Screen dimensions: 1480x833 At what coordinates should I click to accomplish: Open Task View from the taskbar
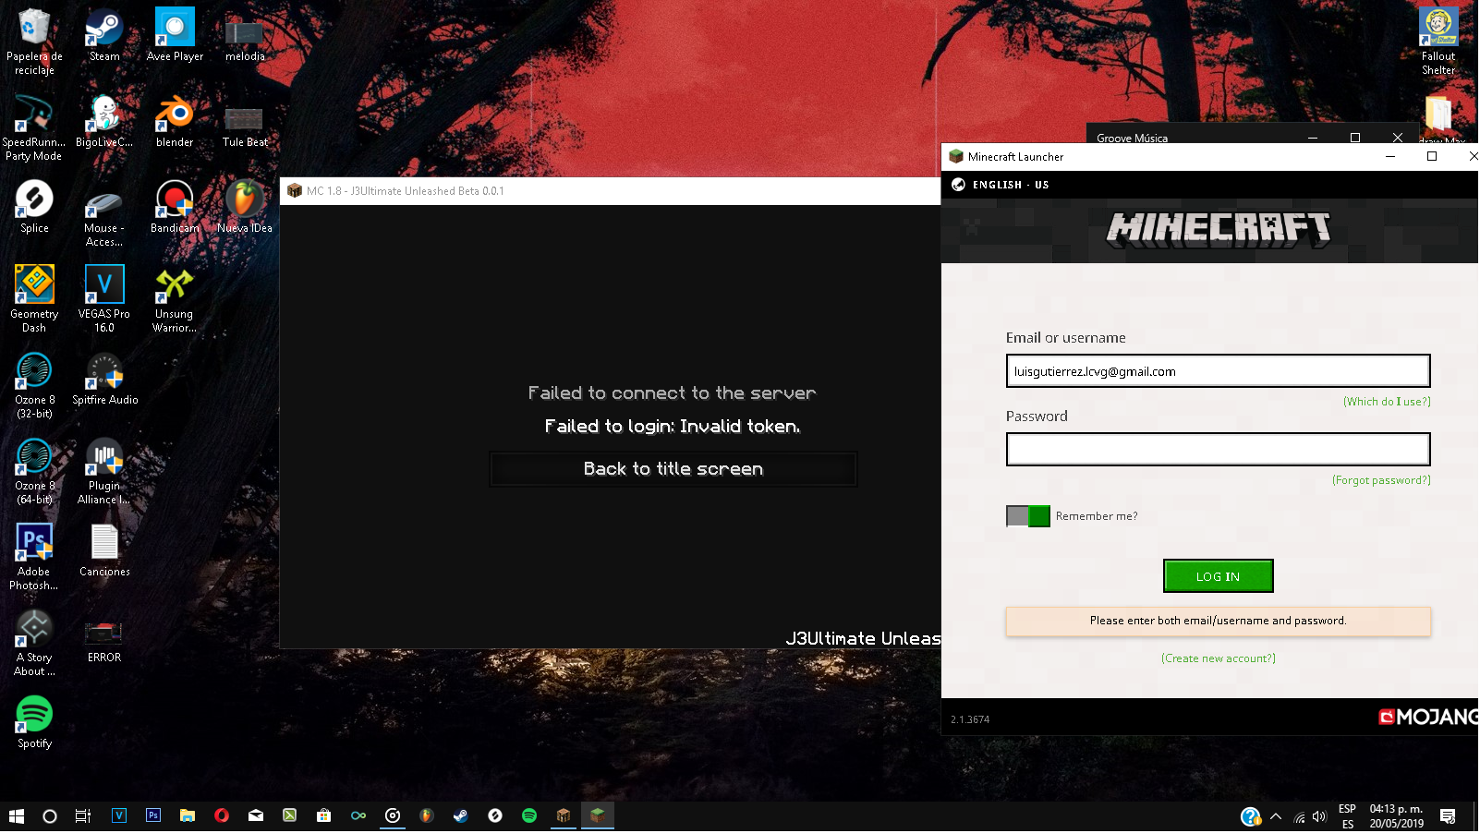(x=83, y=816)
